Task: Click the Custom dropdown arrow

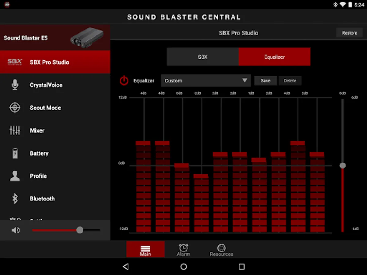Action: coord(244,80)
